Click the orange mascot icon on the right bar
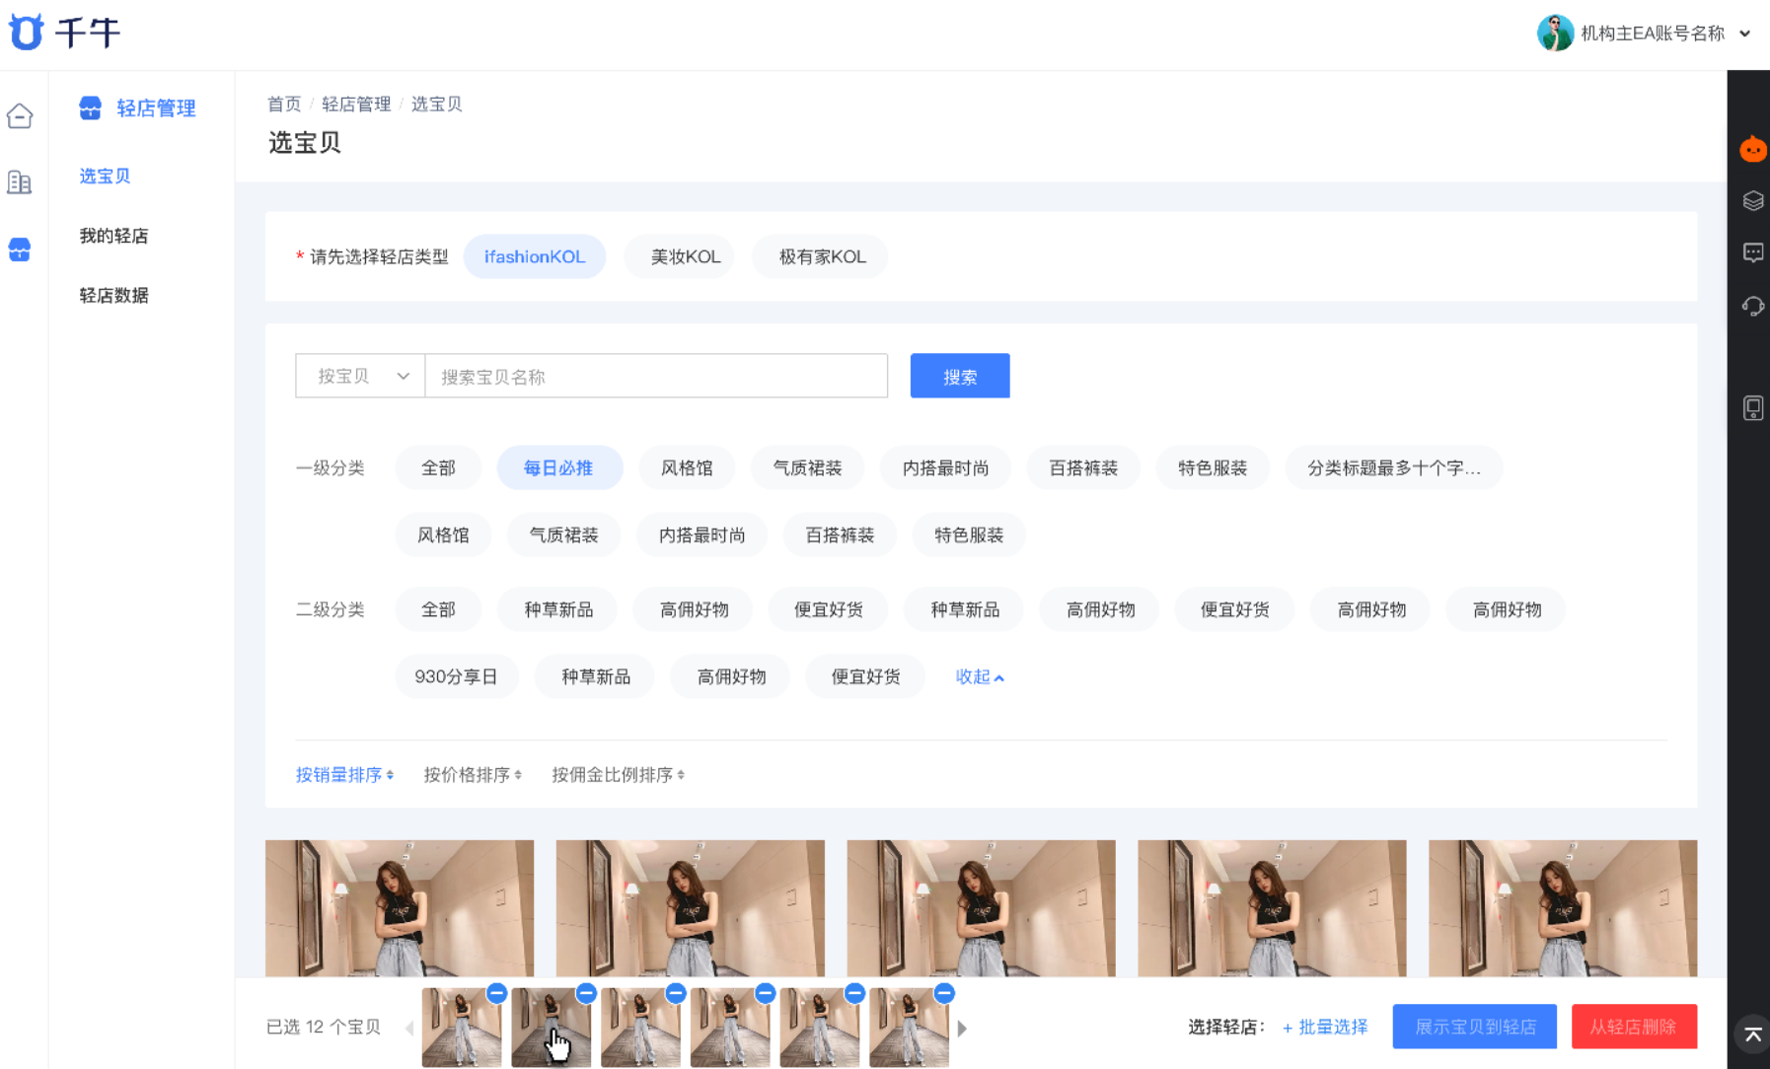The height and width of the screenshot is (1069, 1770). point(1753,149)
